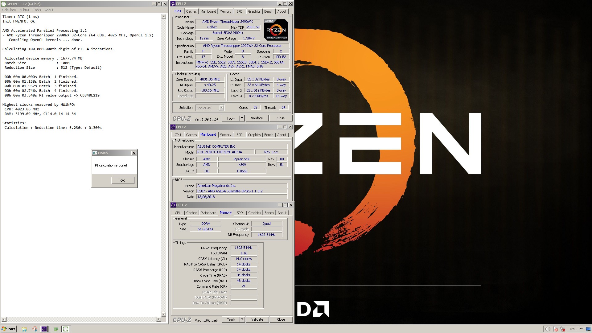Open the Snipping Tool taskbar icon

coord(35,329)
